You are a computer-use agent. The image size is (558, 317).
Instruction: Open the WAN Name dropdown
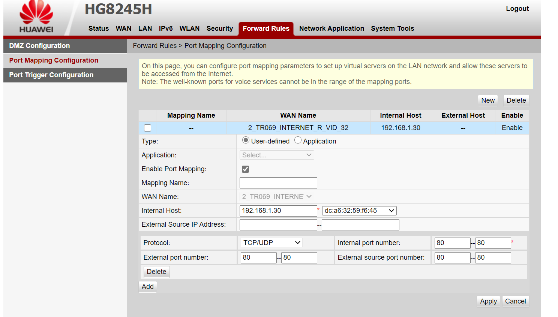277,197
